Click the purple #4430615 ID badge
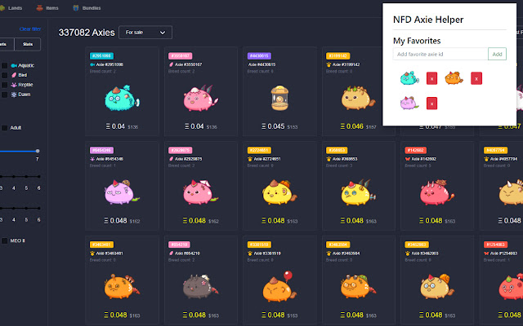 [259, 56]
